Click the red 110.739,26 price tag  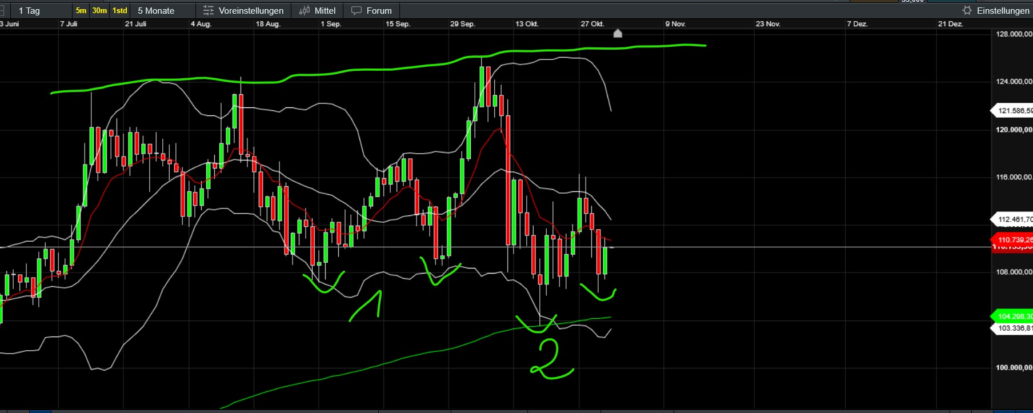[1012, 240]
